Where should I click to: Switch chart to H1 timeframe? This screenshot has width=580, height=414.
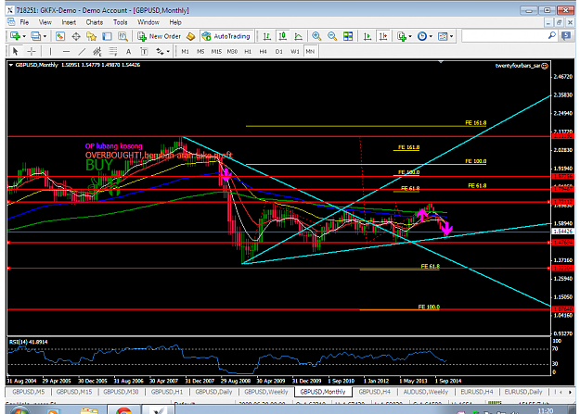tap(248, 51)
